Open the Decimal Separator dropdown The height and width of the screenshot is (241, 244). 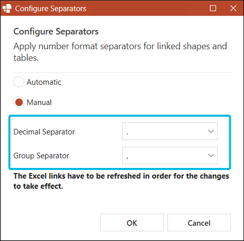pos(170,131)
